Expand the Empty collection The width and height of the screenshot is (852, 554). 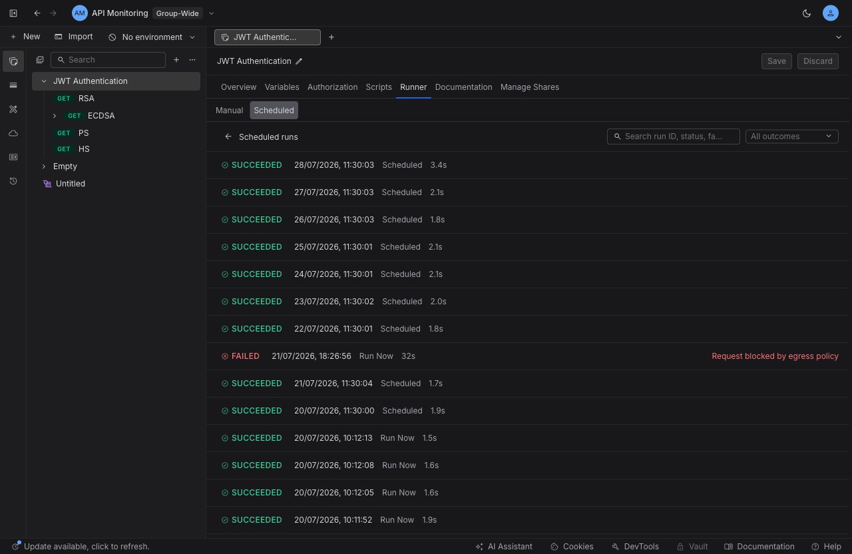44,166
